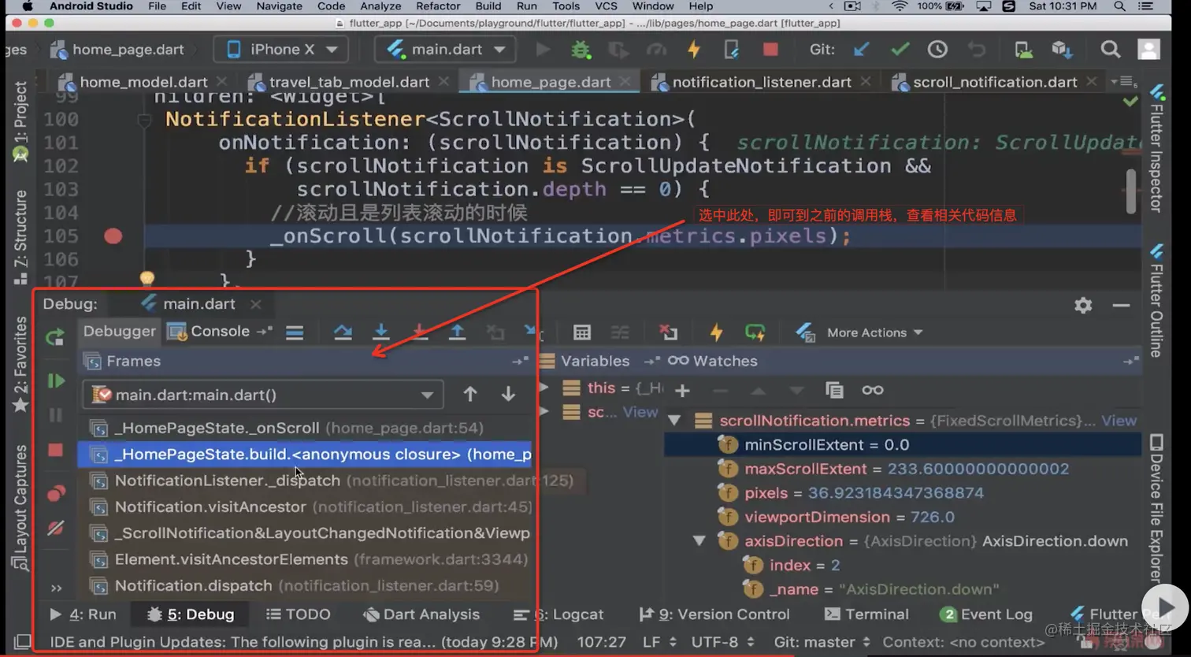The image size is (1191, 657).
Task: Click Hot Reload lightning in debug toolbar
Action: pyautogui.click(x=716, y=332)
